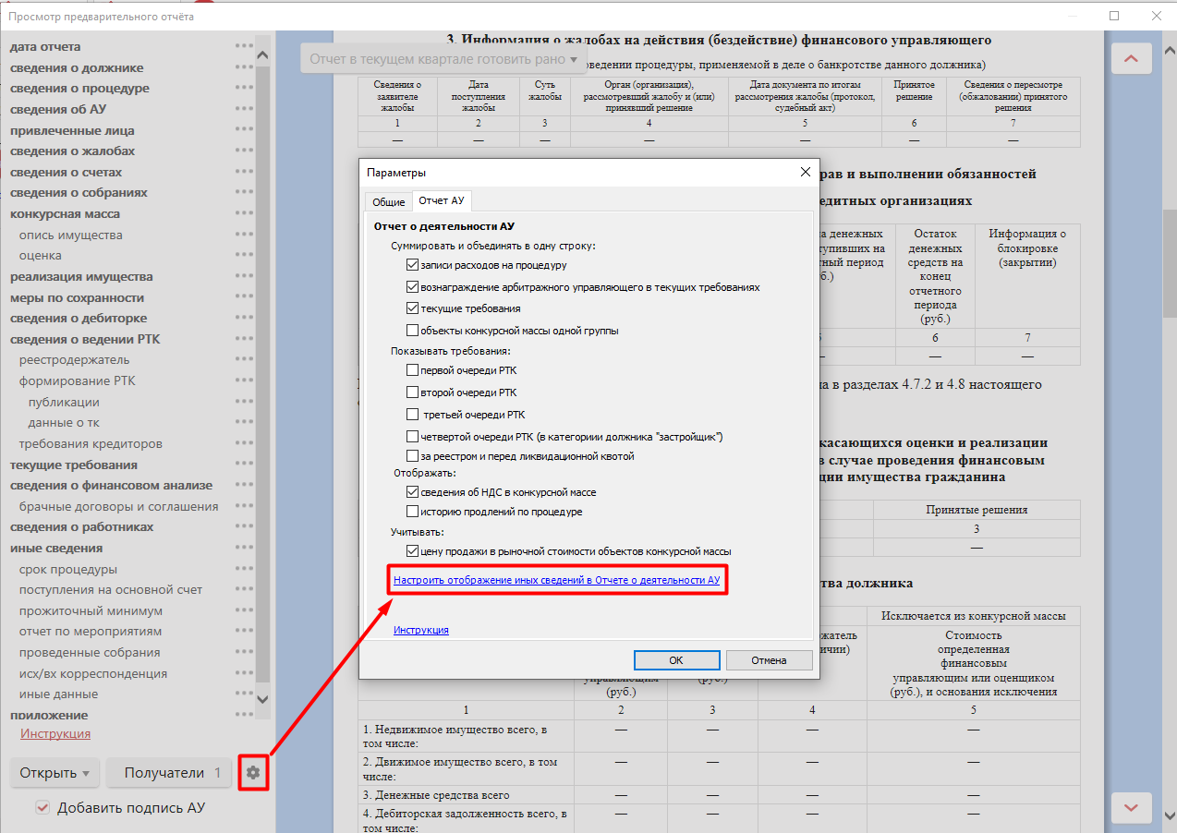Screen dimensions: 1177x833
Task: Toggle 'Добавить подпись АУ' checkbox
Action: point(42,808)
